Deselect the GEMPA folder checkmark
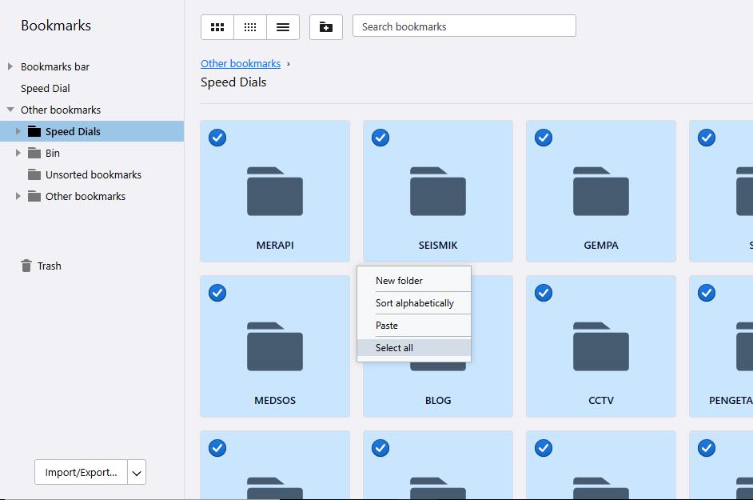The image size is (753, 500). pos(544,138)
